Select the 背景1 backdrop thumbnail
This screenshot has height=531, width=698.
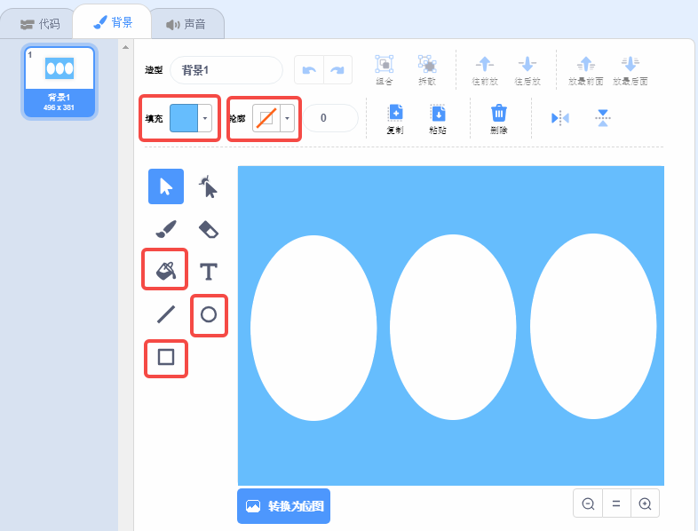coord(59,82)
